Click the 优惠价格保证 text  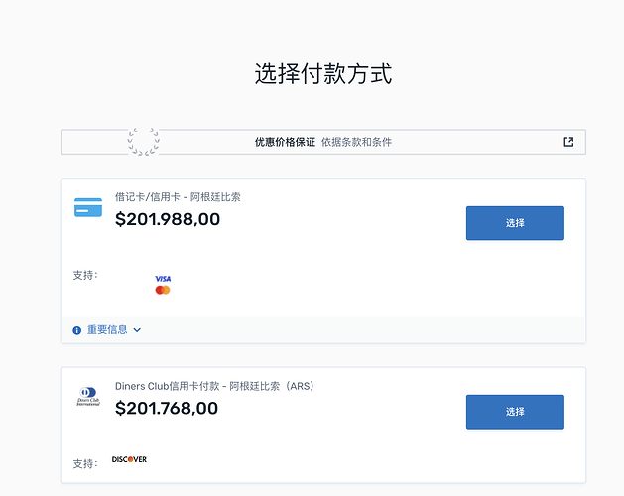[x=285, y=142]
